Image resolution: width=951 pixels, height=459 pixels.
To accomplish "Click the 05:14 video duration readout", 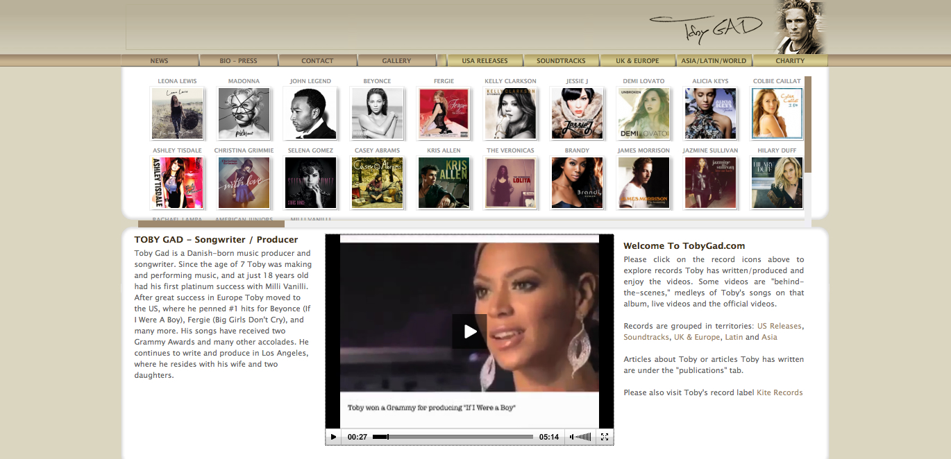I will pyautogui.click(x=549, y=437).
